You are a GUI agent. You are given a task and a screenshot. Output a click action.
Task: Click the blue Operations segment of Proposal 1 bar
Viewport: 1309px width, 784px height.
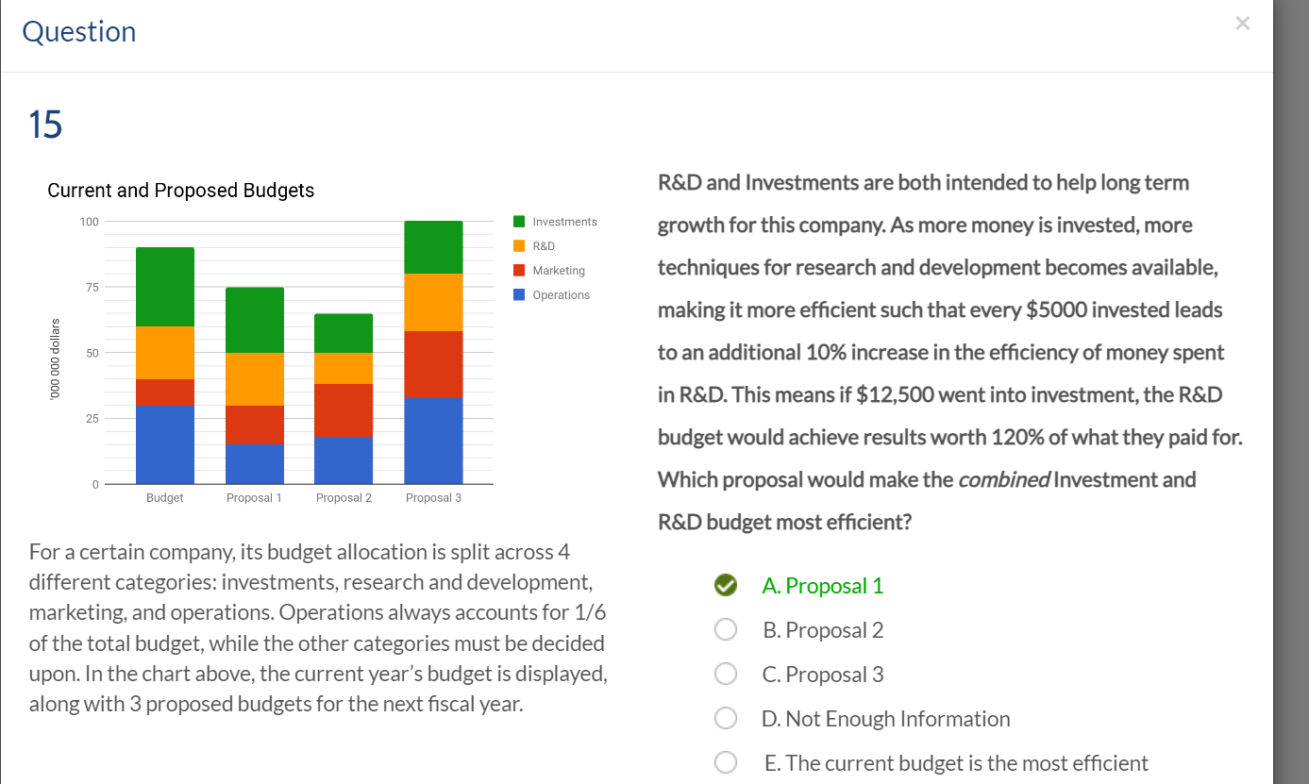255,464
